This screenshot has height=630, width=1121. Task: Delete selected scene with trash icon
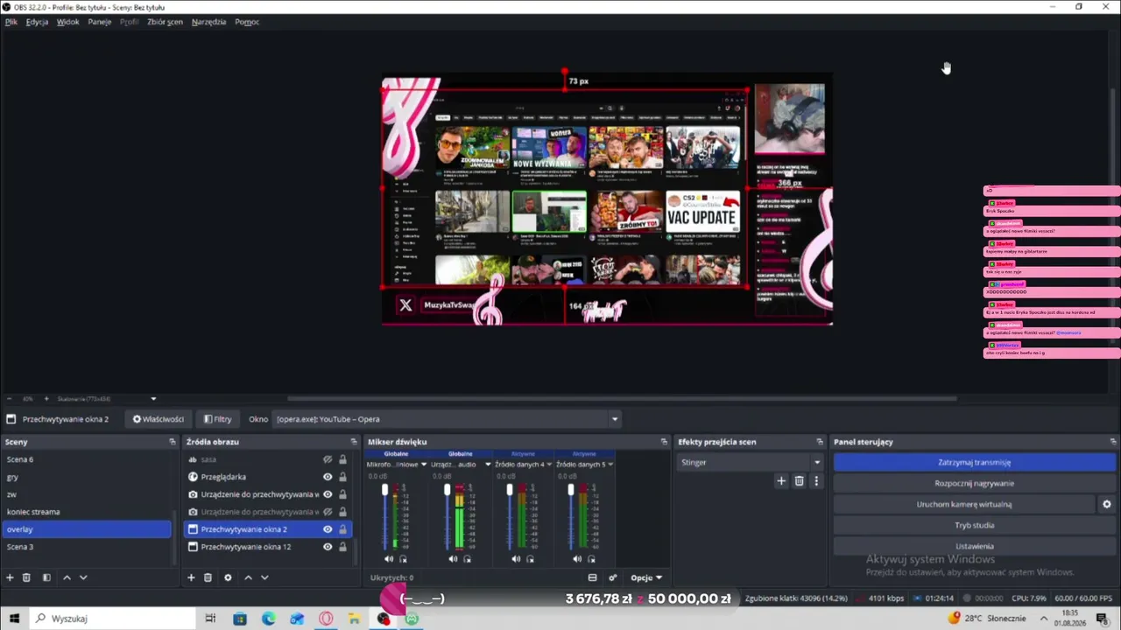pyautogui.click(x=26, y=577)
